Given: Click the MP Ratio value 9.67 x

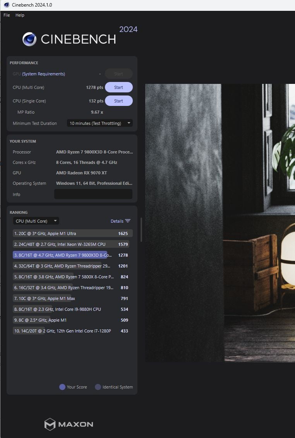Looking at the screenshot, I should point(97,112).
